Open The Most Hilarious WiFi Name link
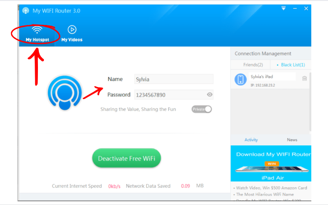The height and width of the screenshot is (205, 328). coord(265,194)
